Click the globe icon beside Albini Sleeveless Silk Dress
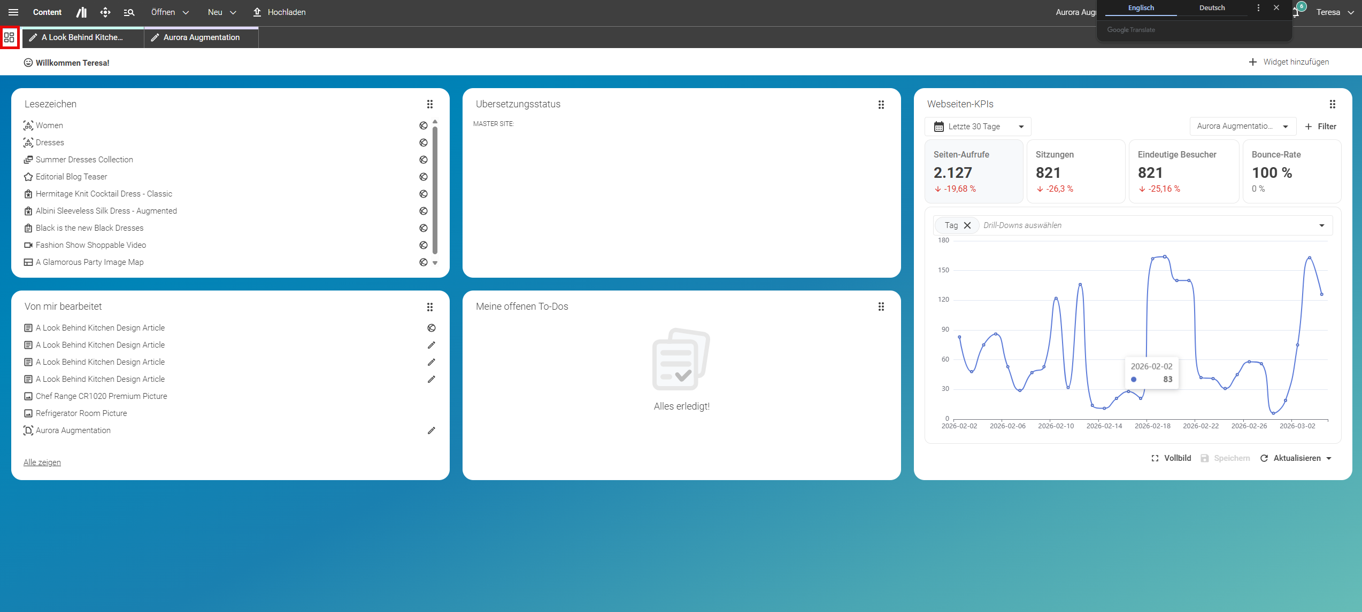The width and height of the screenshot is (1362, 612). click(424, 211)
